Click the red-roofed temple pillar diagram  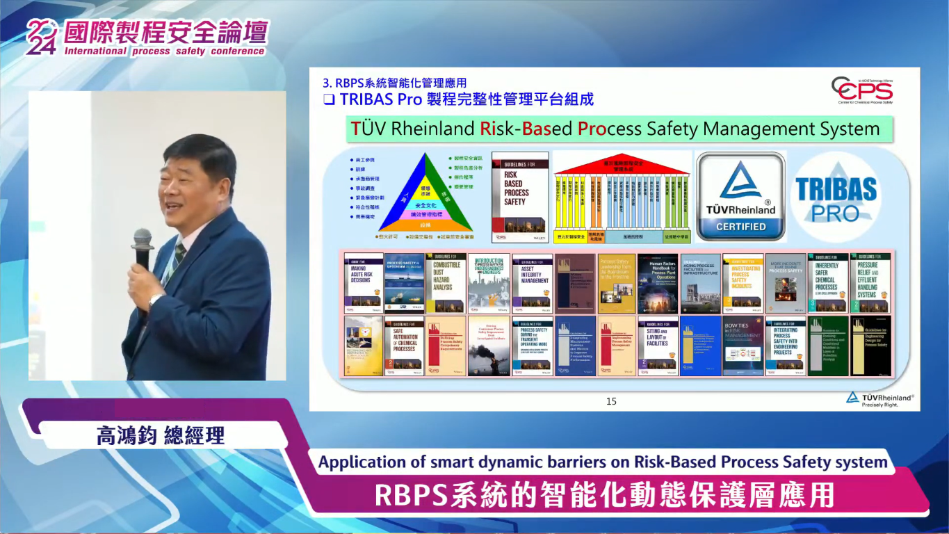click(x=622, y=197)
